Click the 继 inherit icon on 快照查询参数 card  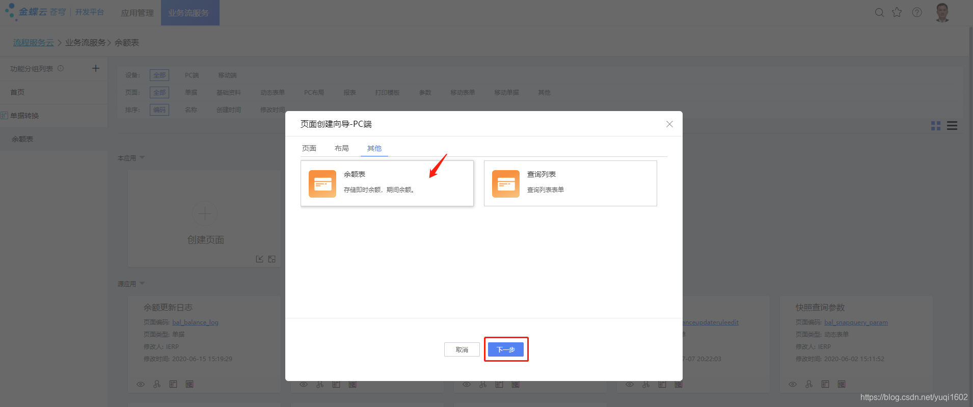click(842, 384)
